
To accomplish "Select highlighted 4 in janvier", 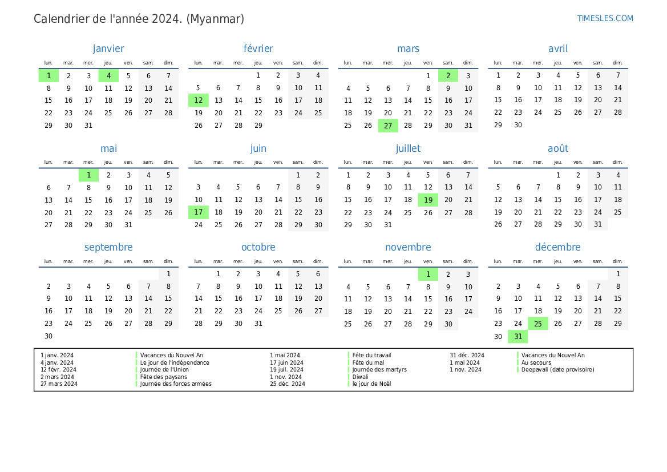I will pyautogui.click(x=108, y=75).
